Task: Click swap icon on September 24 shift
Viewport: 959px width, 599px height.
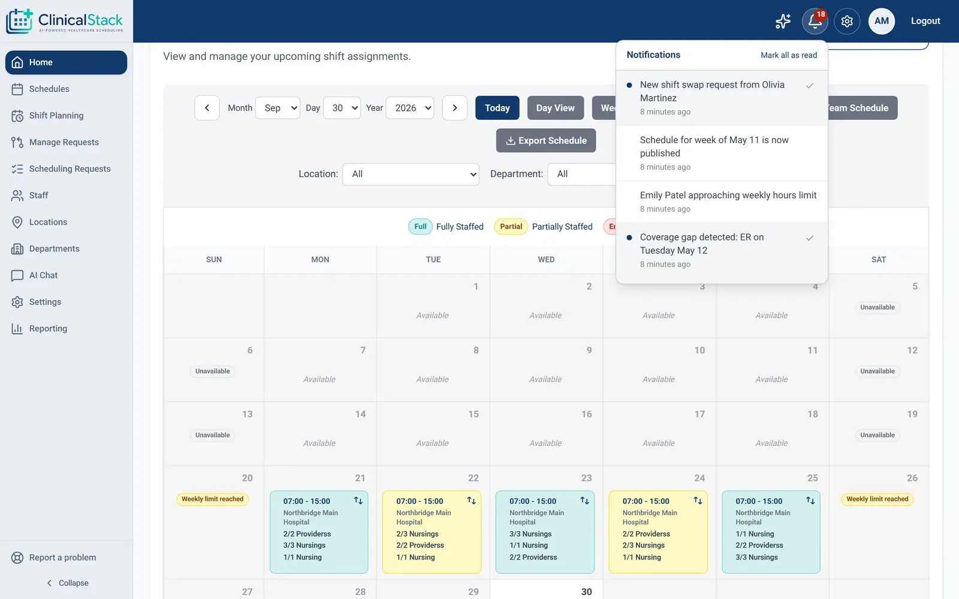Action: click(698, 501)
